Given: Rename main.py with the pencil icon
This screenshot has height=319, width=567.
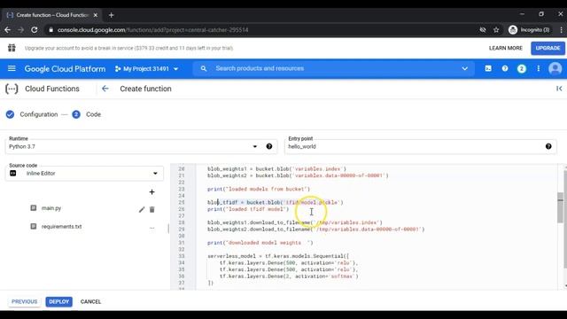Looking at the screenshot, I should [142, 209].
